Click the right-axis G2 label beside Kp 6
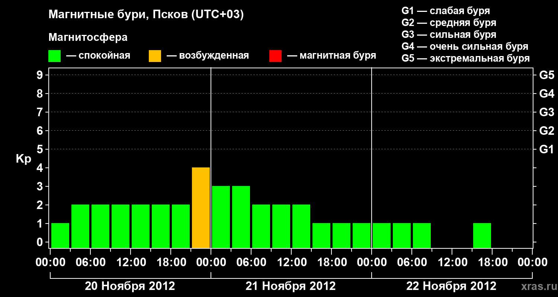This screenshot has width=558, height=297. tap(547, 131)
